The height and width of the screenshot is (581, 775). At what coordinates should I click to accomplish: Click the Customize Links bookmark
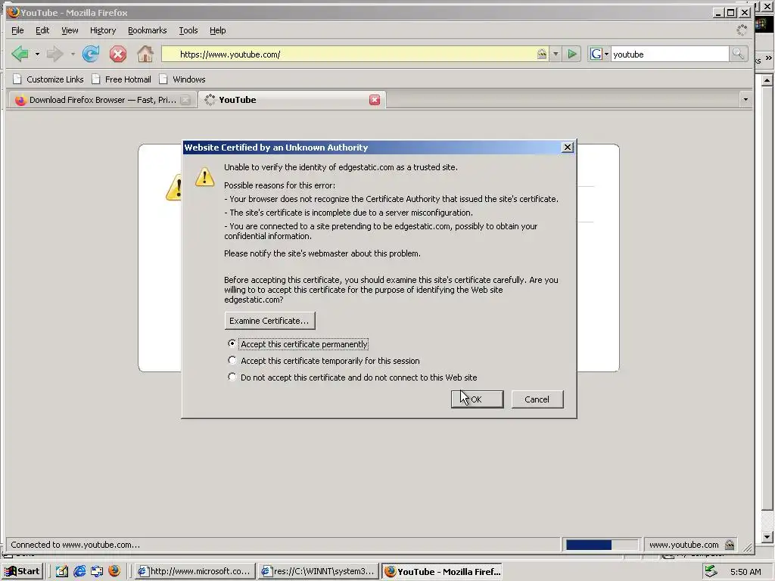pos(48,79)
